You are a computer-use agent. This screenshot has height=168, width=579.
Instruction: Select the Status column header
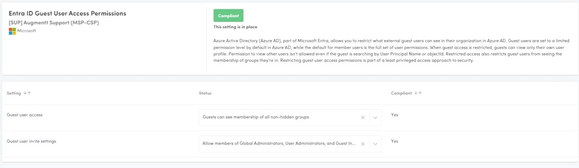pos(205,93)
